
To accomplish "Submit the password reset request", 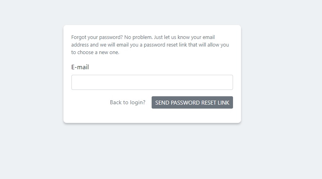I will [x=192, y=103].
